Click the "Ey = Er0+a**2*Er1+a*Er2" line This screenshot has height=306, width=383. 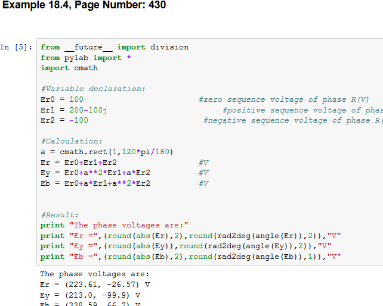click(95, 173)
